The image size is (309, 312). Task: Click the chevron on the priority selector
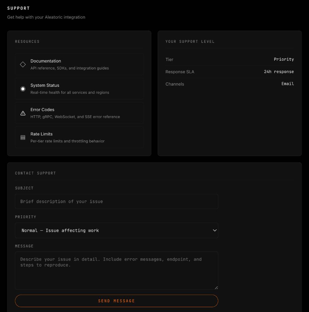[x=214, y=230]
